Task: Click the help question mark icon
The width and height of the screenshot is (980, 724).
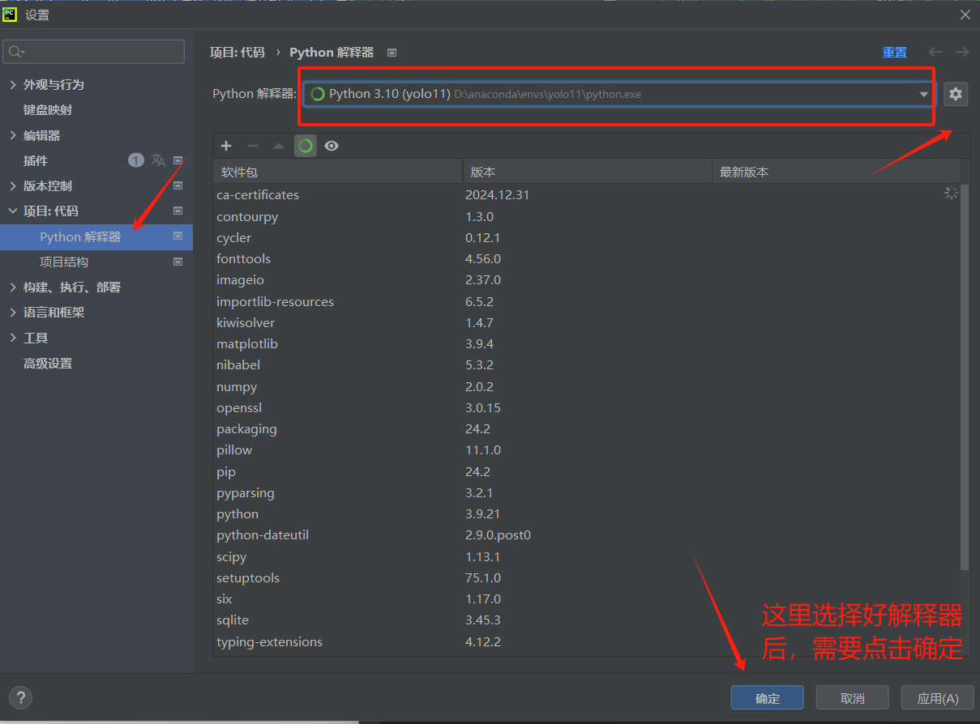Action: point(20,697)
